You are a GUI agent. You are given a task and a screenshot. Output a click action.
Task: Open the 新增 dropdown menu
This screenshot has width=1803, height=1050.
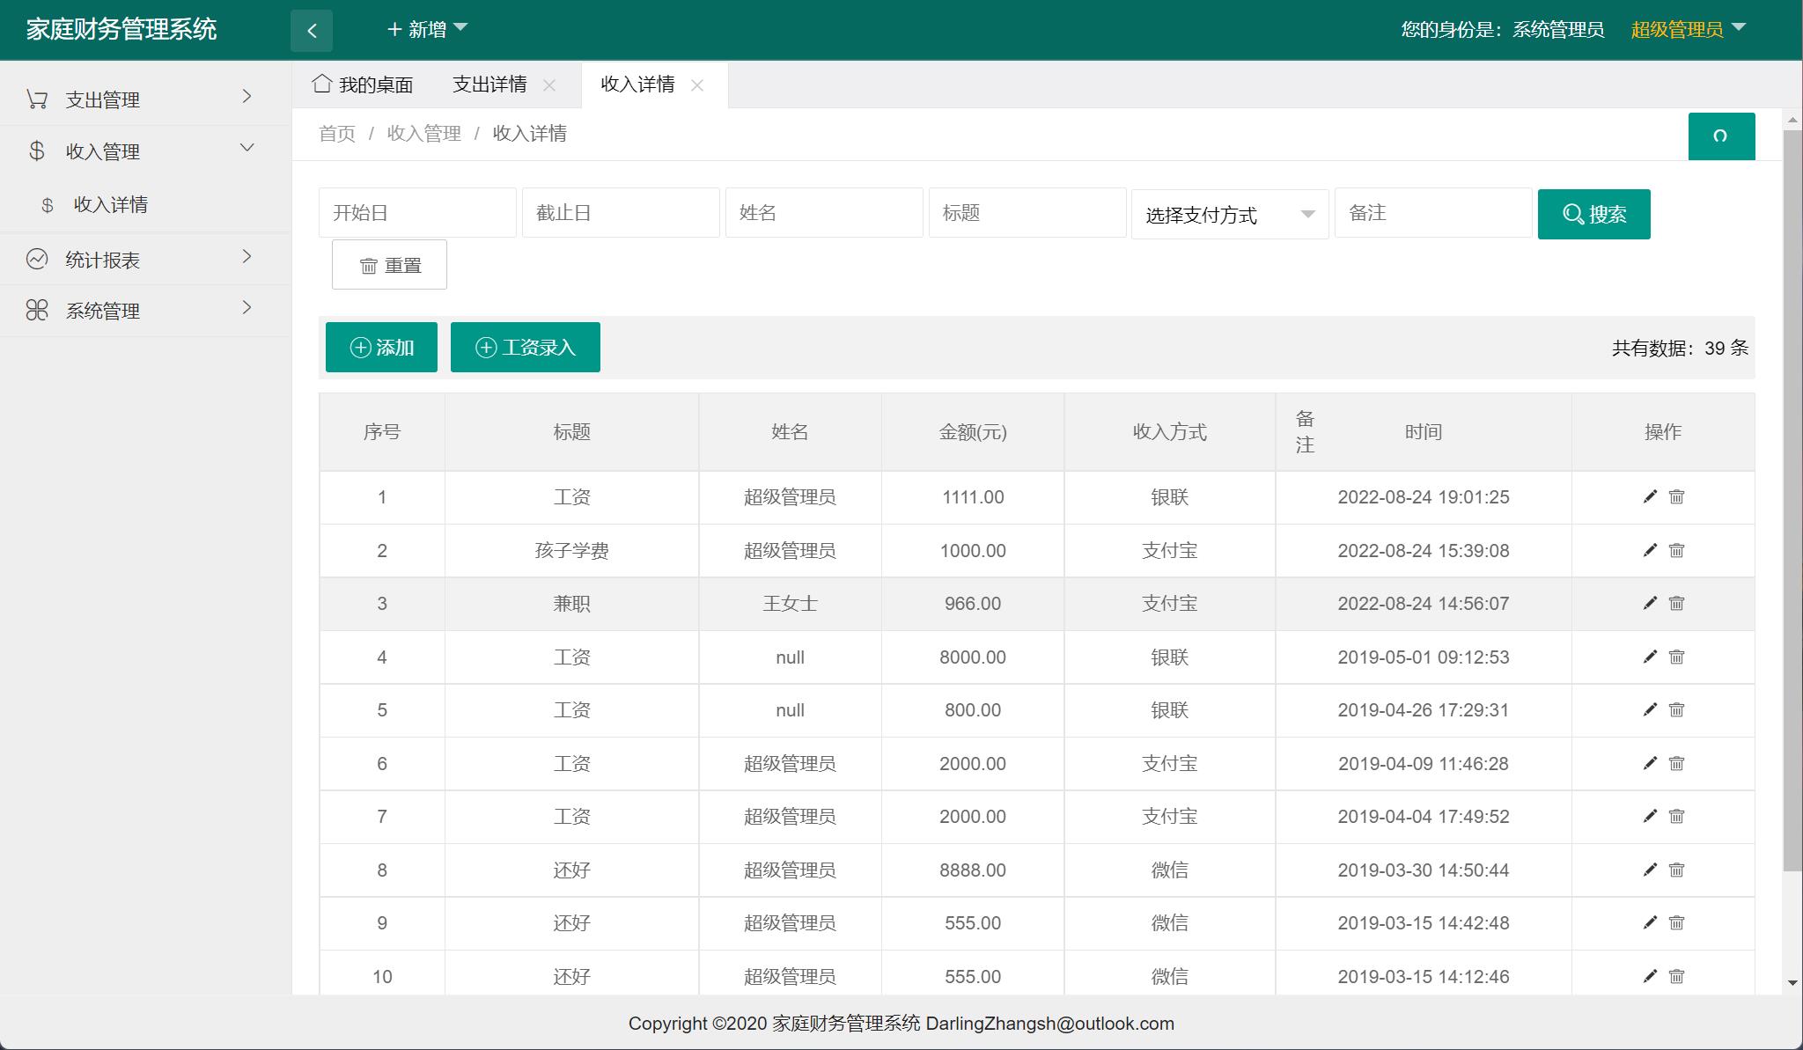[428, 29]
